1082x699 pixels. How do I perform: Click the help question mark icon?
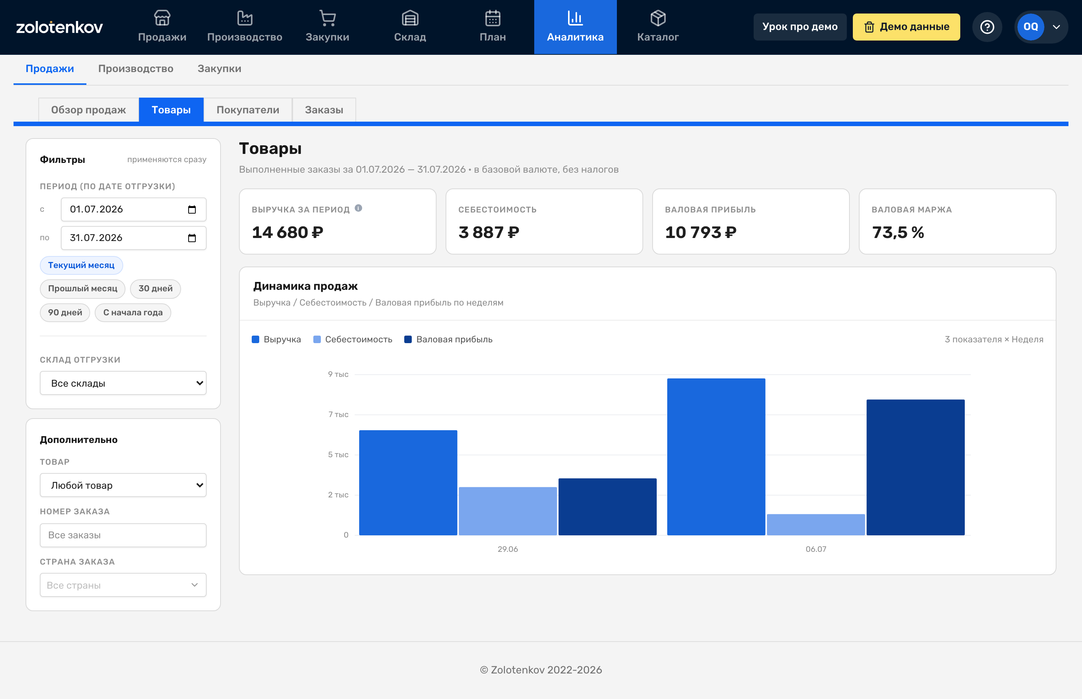(x=987, y=27)
